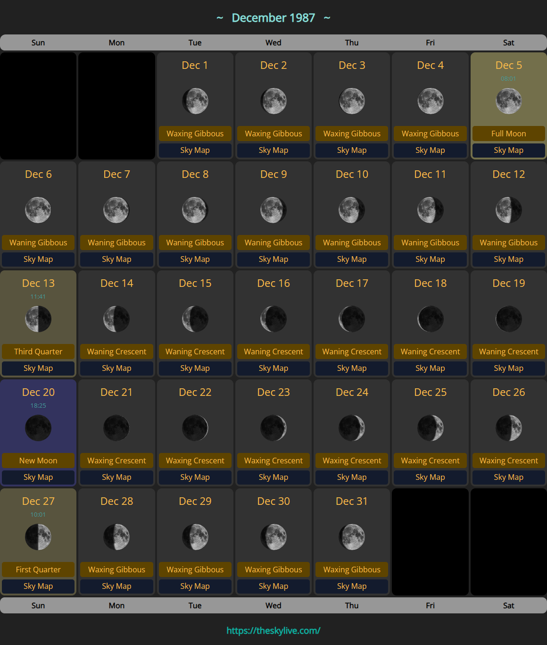547x645 pixels.
Task: Click the Dec 11 date heading
Action: coord(430,174)
